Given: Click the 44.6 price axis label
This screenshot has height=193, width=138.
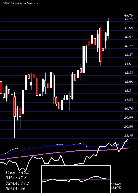Looking at the screenshot, I should [128, 64].
